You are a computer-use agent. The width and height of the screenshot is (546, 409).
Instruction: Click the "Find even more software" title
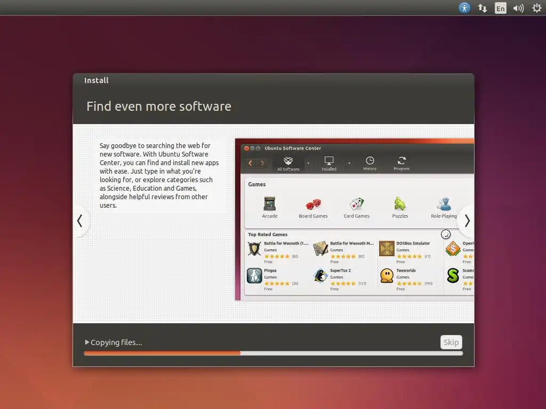[x=159, y=107]
